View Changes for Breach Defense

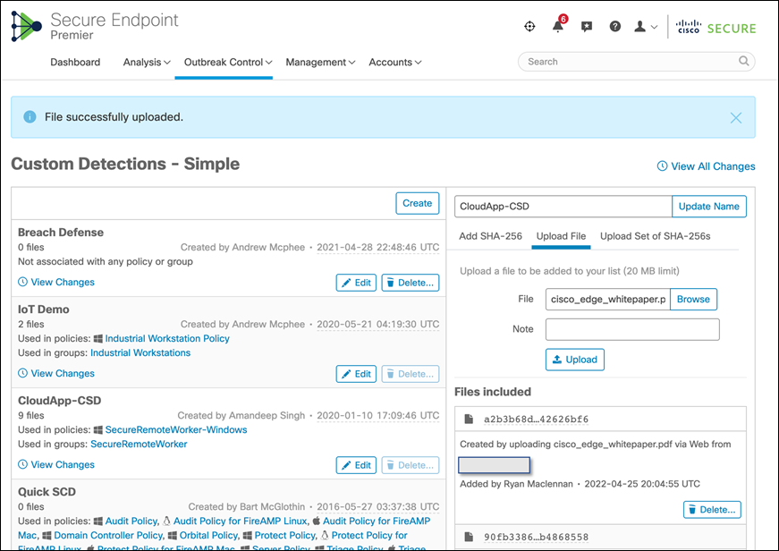pos(63,282)
